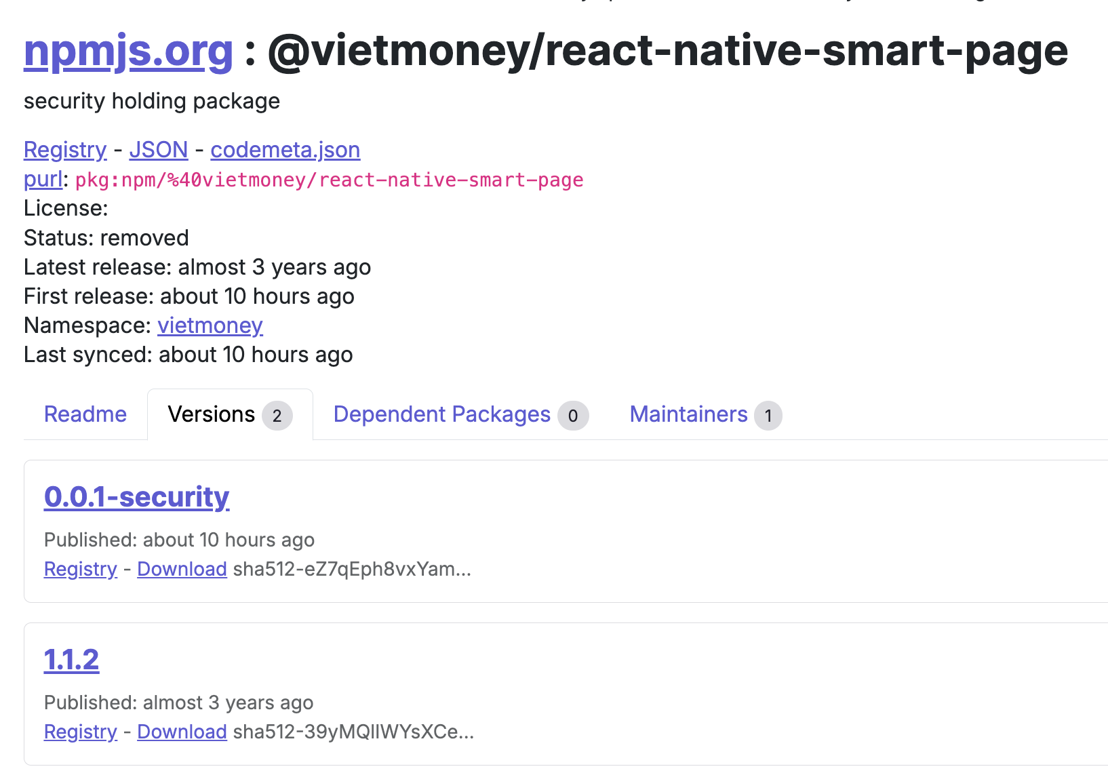Open the Registry link under description
1108x773 pixels.
pos(65,150)
